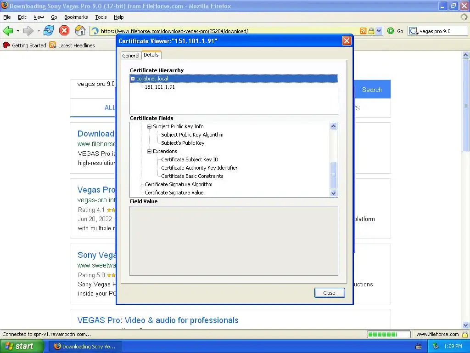This screenshot has height=353, width=470.
Task: Click the Getting Started bookmark icon
Action: pos(6,46)
